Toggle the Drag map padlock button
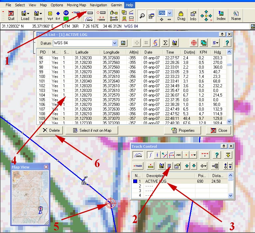 coord(181,16)
